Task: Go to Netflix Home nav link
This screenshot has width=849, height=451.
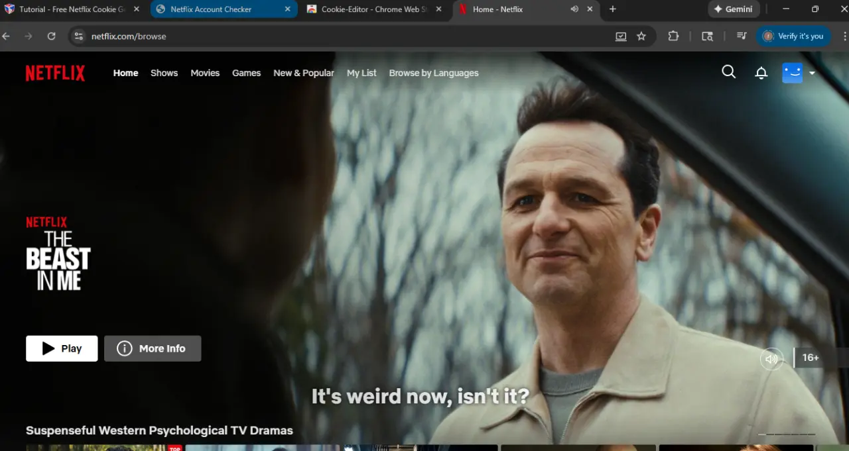Action: [125, 73]
